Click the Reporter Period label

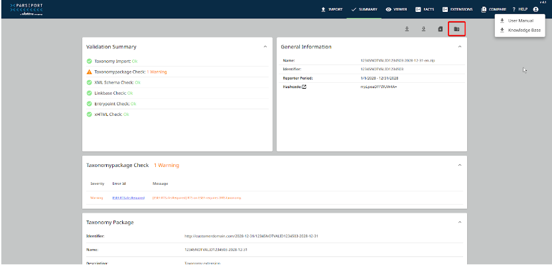298,78
